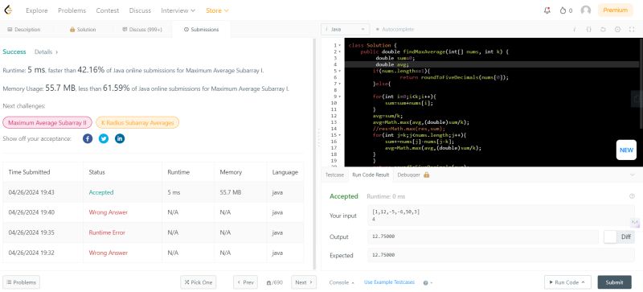Collapse code fold arrow on line 15
643x292 pixels.
[340, 135]
